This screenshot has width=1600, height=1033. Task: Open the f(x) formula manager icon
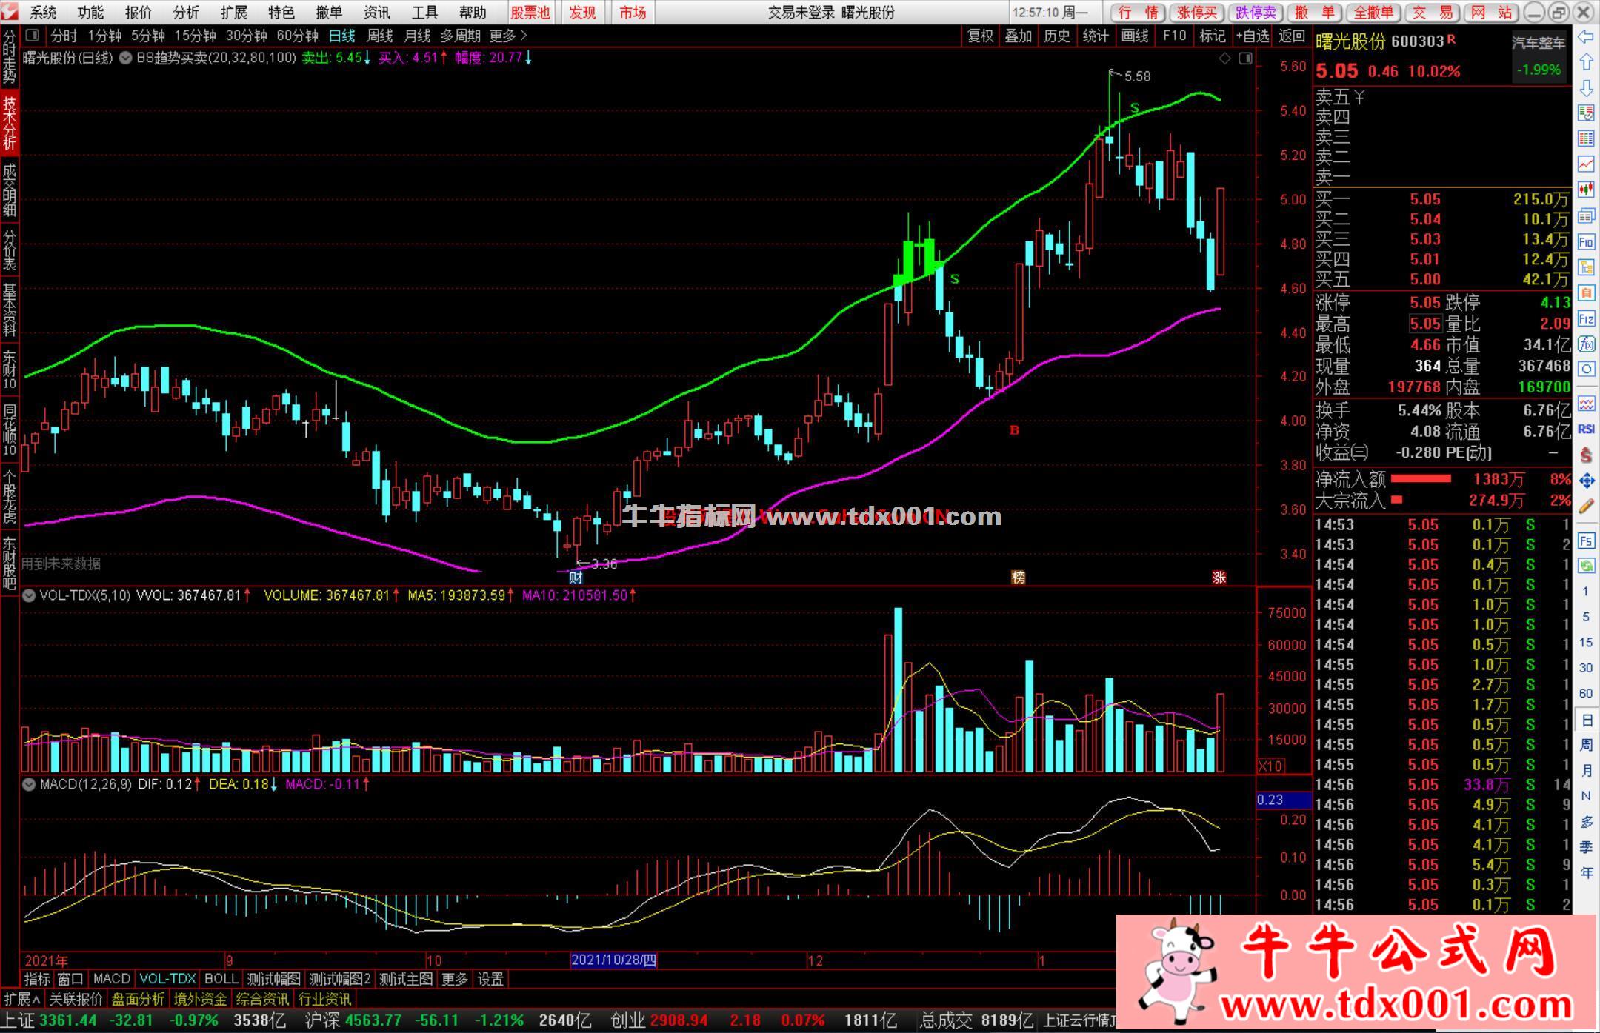(1586, 344)
